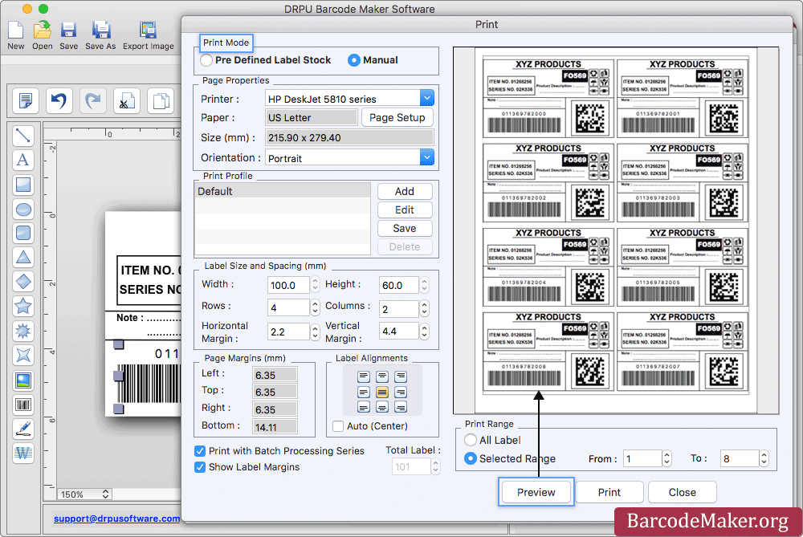
Task: Select Pre Defined Label Stock mode
Action: 206,60
